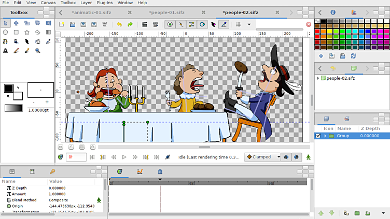Open the Clamped interpolation dropdown
This screenshot has height=219, width=390.
pyautogui.click(x=263, y=157)
